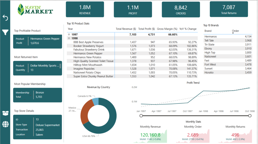Select the High Top brand row
The image size is (258, 144).
pos(228,52)
